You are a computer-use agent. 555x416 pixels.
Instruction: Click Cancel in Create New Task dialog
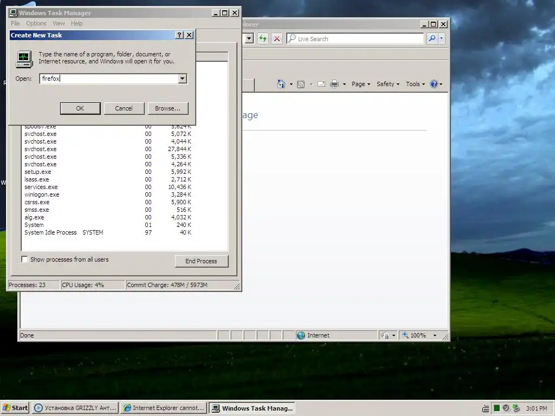coord(124,108)
